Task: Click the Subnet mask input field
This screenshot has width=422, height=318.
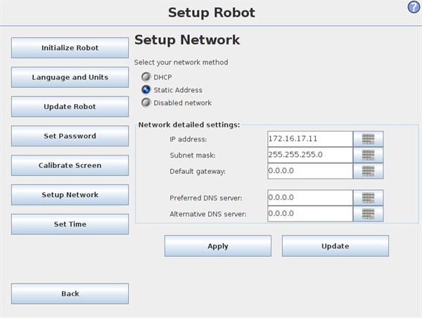Action: 310,155
